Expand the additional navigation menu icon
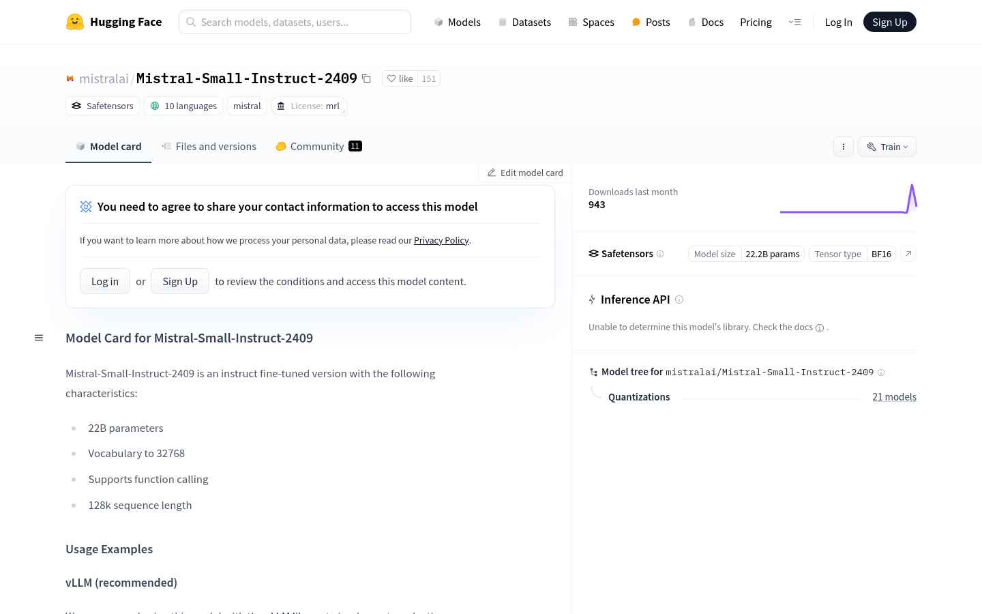Viewport: 982px width, 614px height. pos(794,22)
